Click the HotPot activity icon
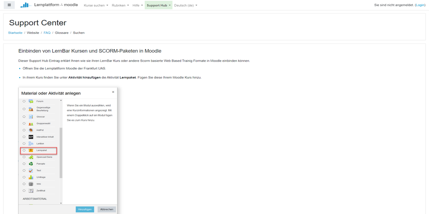 (x=31, y=130)
